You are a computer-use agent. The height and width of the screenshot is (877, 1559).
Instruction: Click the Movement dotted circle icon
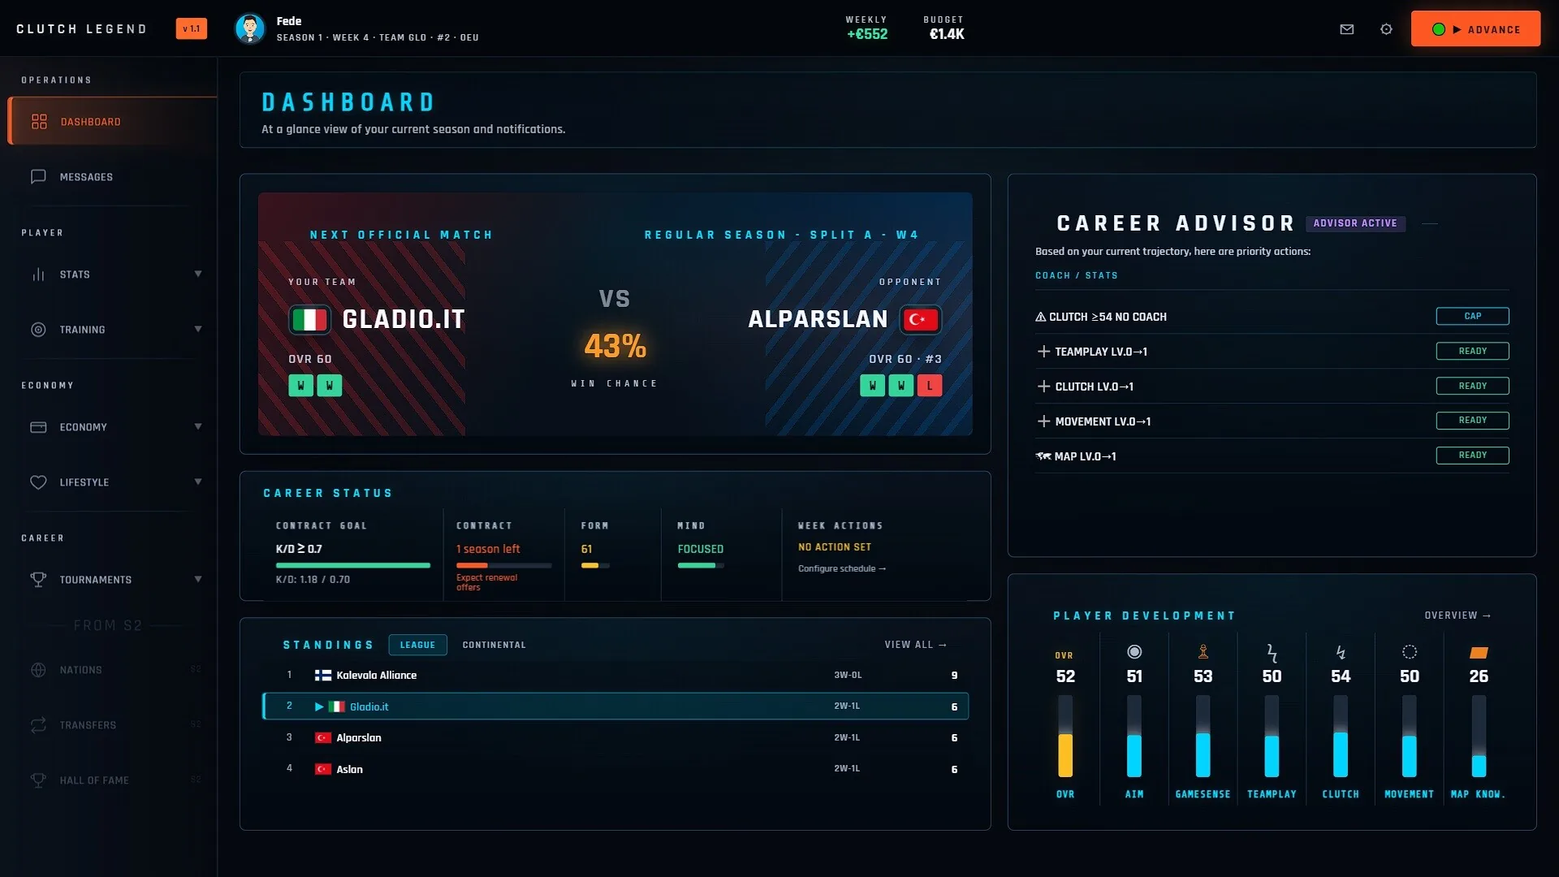(x=1410, y=651)
